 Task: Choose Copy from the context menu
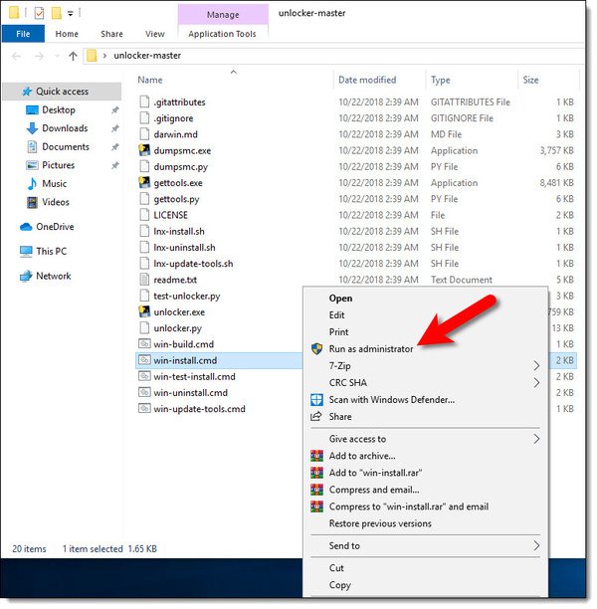pyautogui.click(x=425, y=585)
